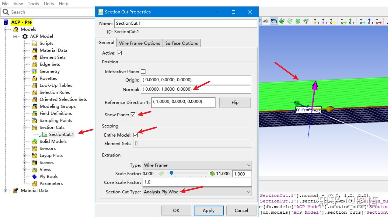Click the box-outline view icon in toolbar
Image resolution: width=388 pixels, height=217 pixels.
coord(274,21)
